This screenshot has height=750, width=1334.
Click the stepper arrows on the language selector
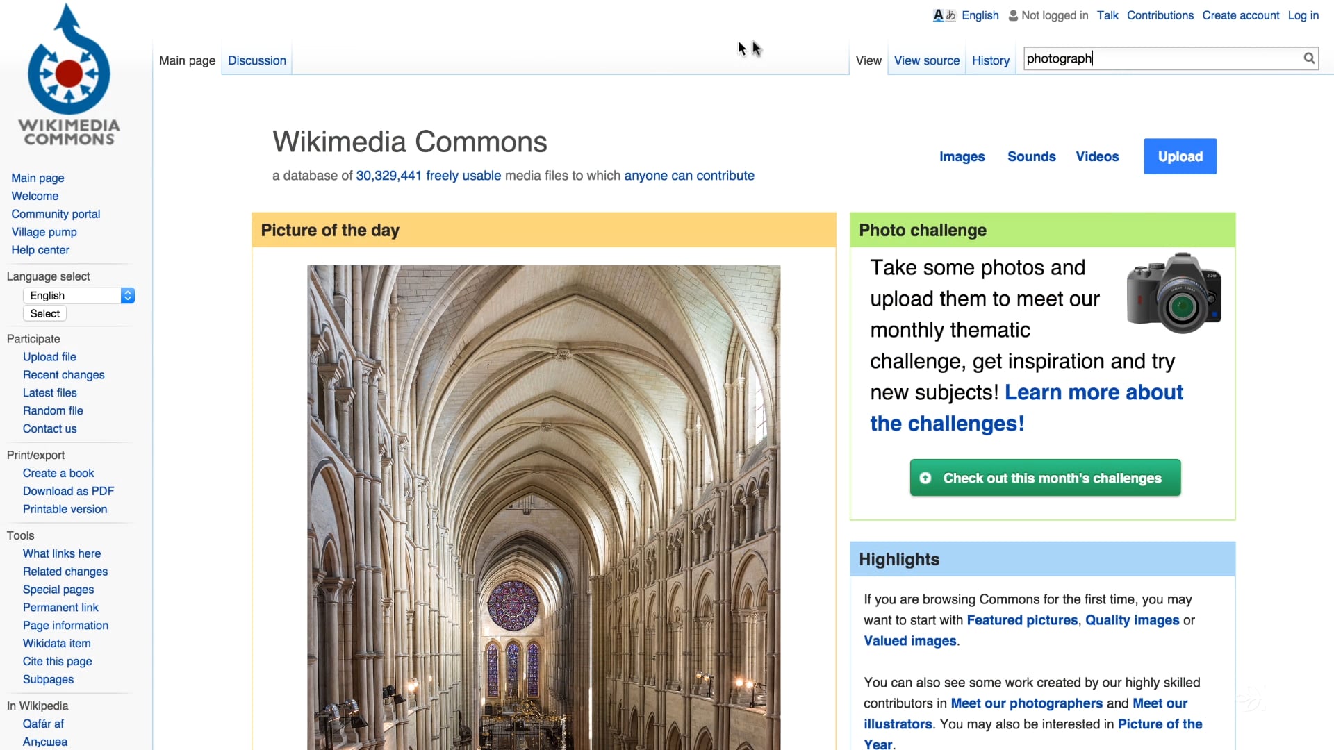(x=128, y=295)
